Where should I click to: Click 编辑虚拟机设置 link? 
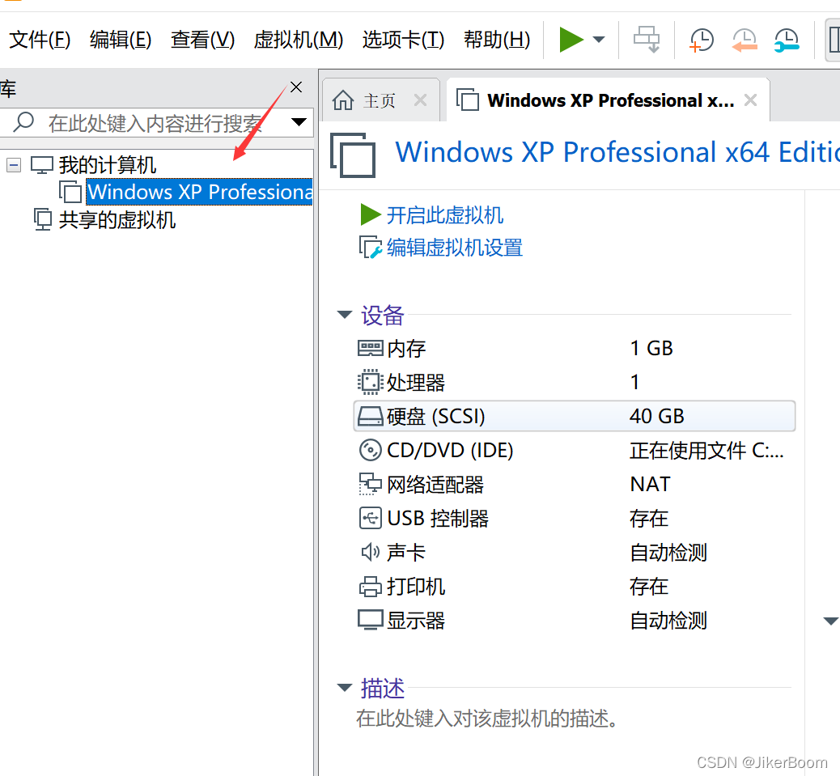click(454, 248)
